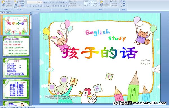Select slide 4 thumbnail with blue poem
169x108 pixels.
16,89
